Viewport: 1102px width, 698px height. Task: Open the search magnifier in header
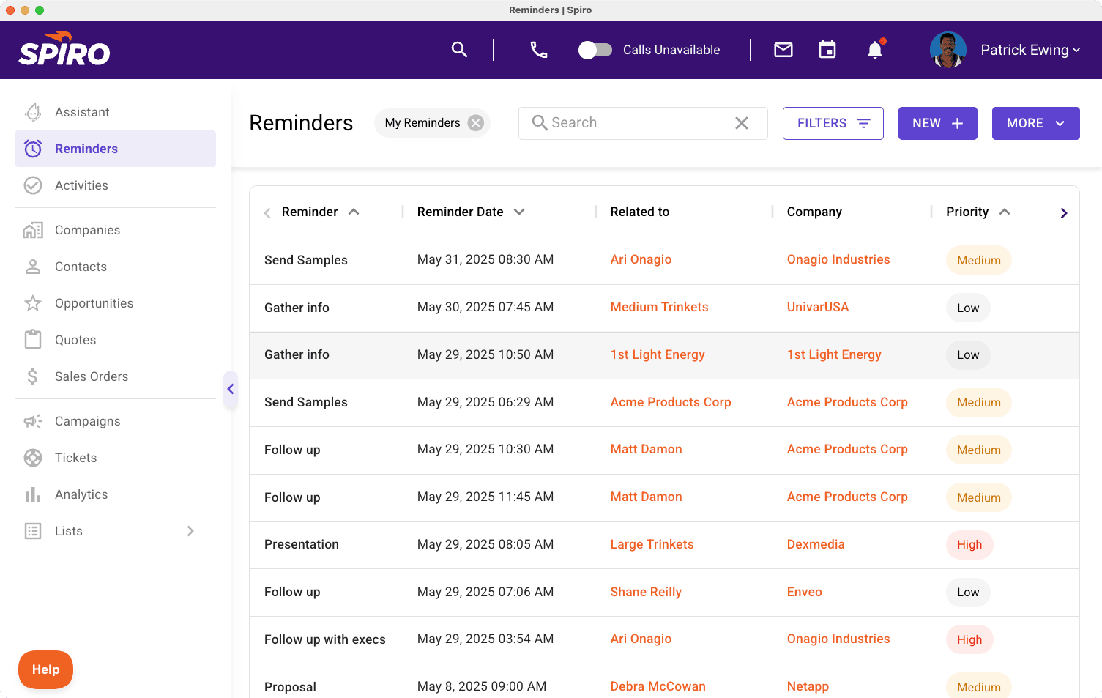(459, 50)
